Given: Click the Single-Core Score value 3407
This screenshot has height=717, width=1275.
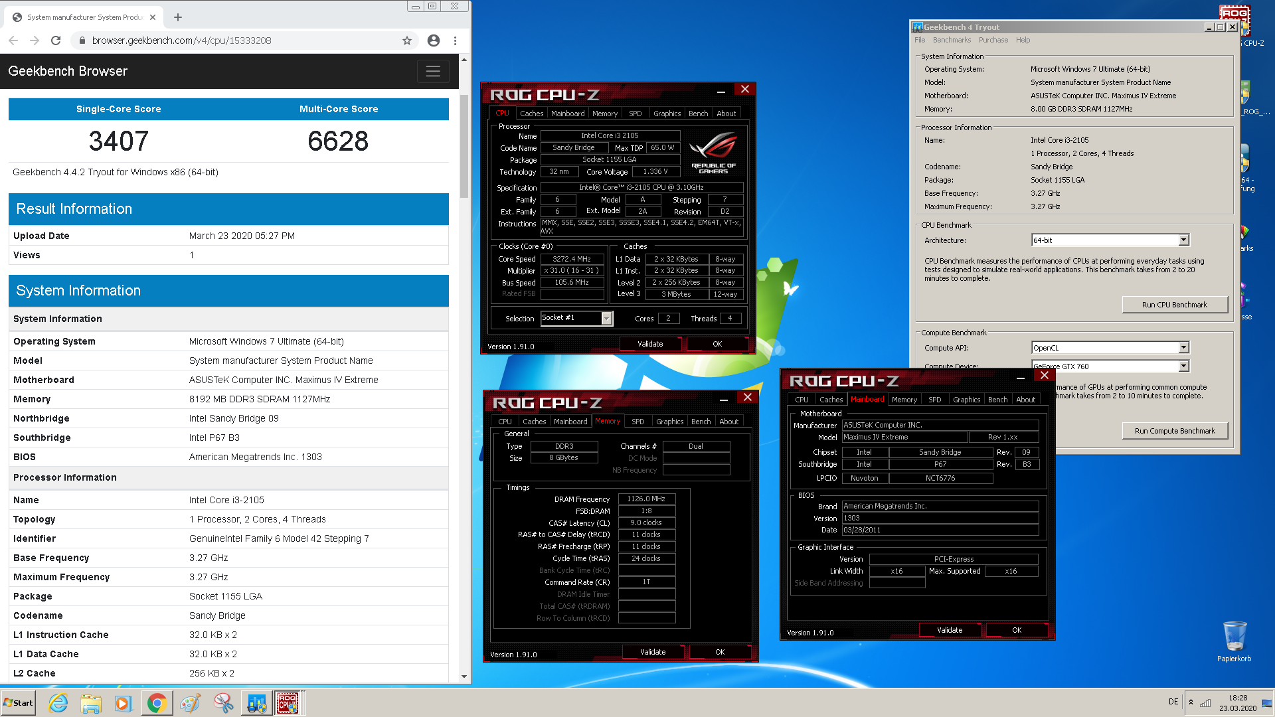Looking at the screenshot, I should (119, 141).
